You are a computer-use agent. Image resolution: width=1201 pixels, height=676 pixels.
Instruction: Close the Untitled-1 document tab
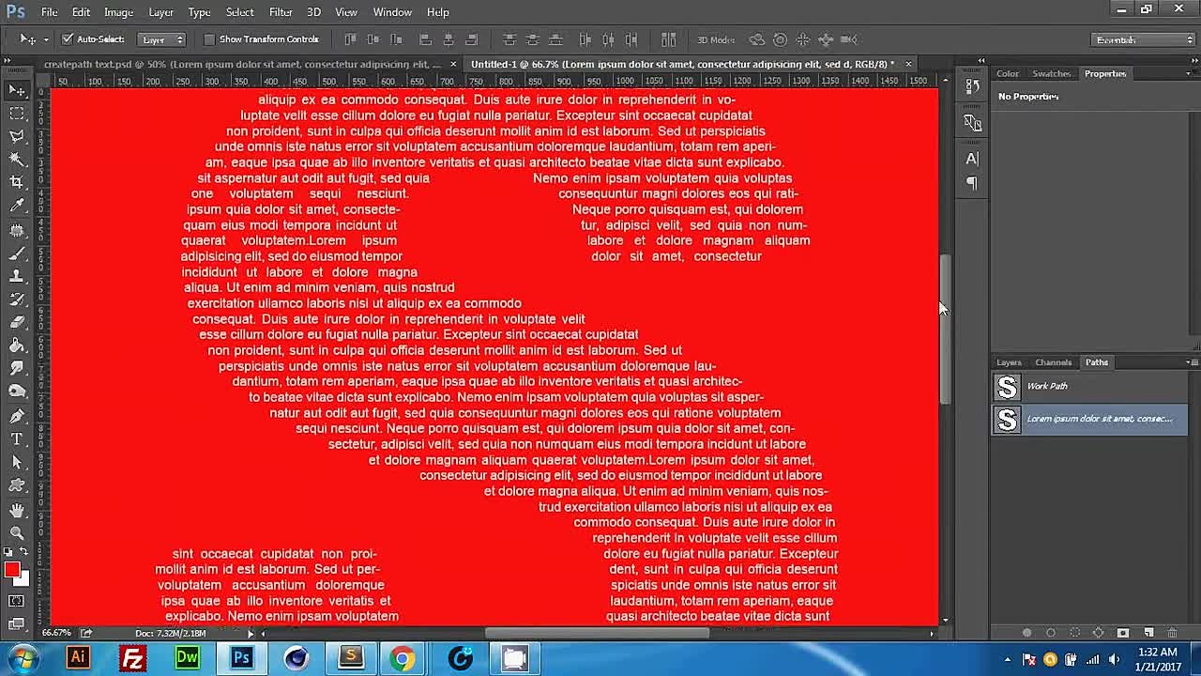pyautogui.click(x=908, y=64)
